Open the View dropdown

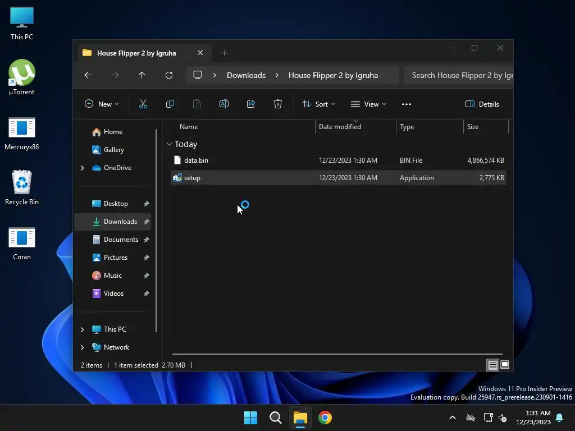click(x=368, y=104)
